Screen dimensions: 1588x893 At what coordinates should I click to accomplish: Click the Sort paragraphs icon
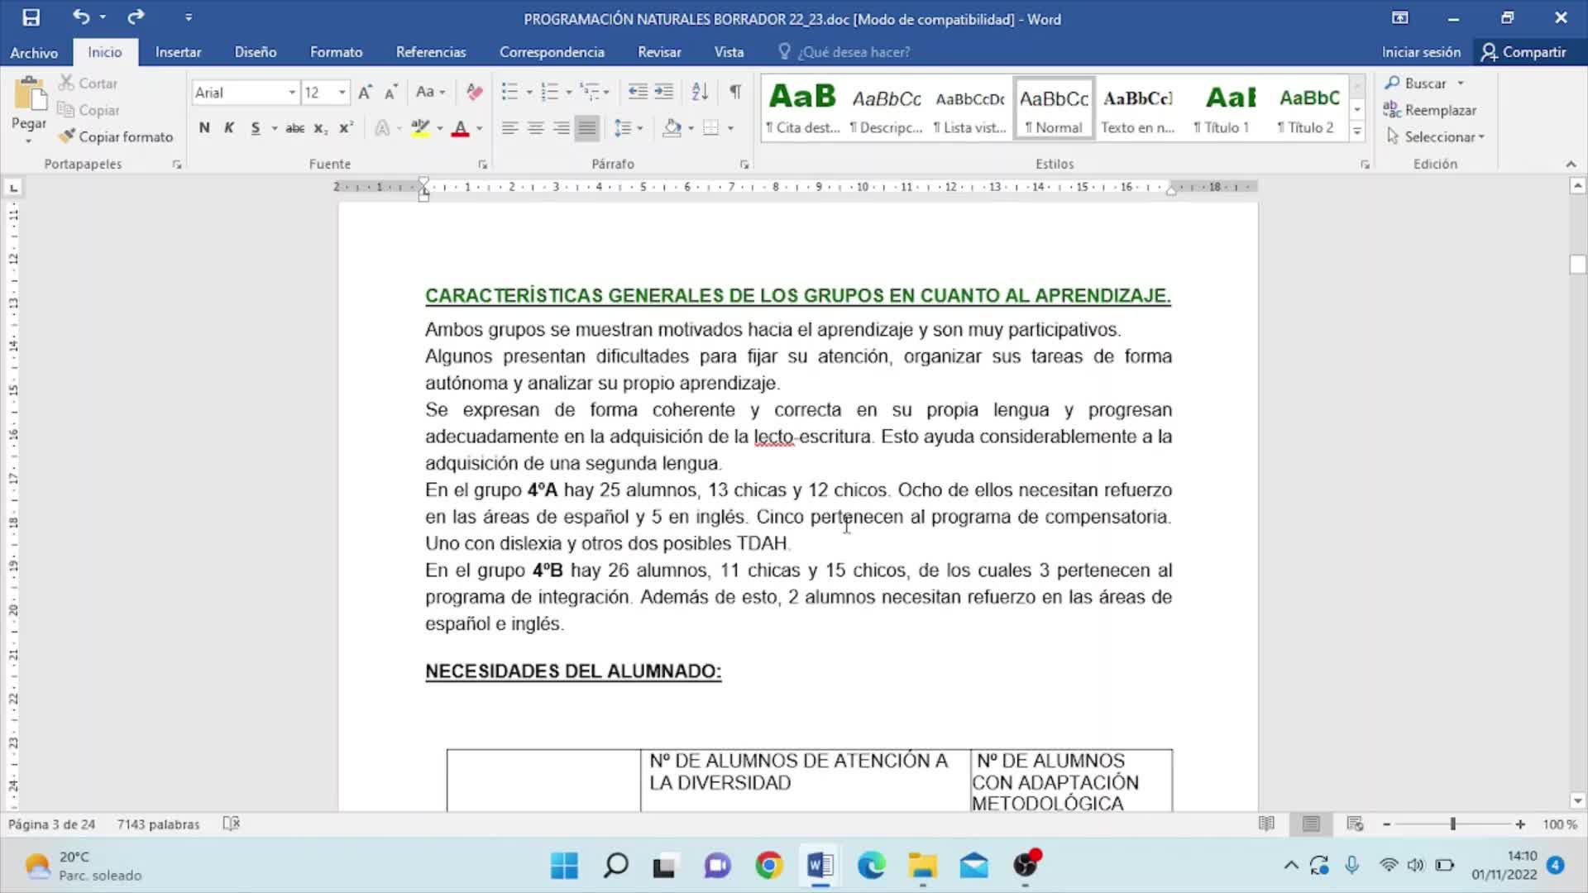(700, 92)
